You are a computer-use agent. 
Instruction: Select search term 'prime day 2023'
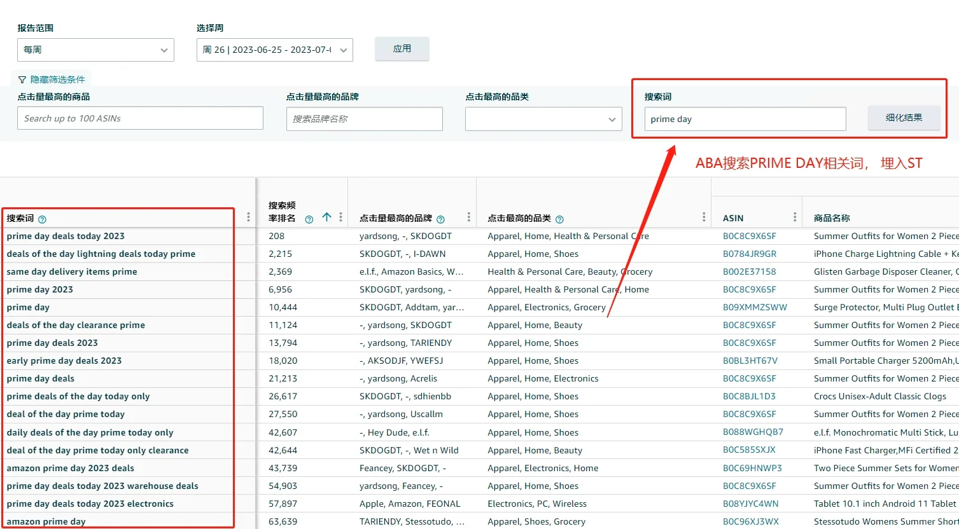tap(40, 289)
